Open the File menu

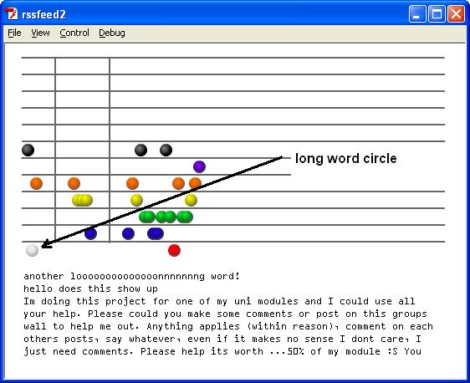coord(14,33)
